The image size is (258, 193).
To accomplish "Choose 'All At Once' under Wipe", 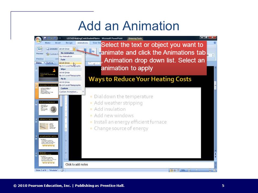I will click(70, 73).
